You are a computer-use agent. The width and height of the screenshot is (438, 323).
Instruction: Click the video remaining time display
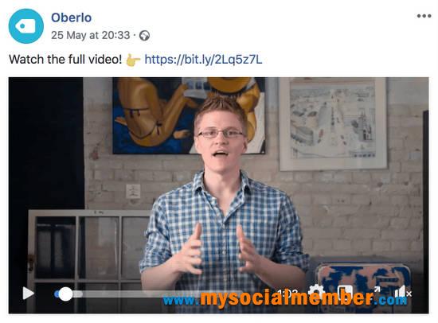point(287,293)
